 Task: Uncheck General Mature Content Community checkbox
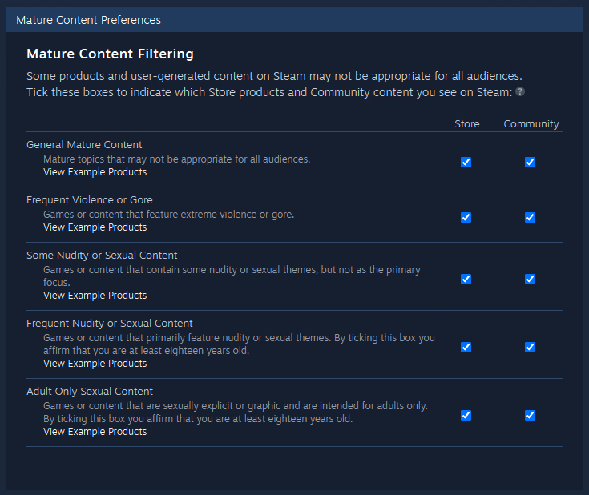click(530, 163)
